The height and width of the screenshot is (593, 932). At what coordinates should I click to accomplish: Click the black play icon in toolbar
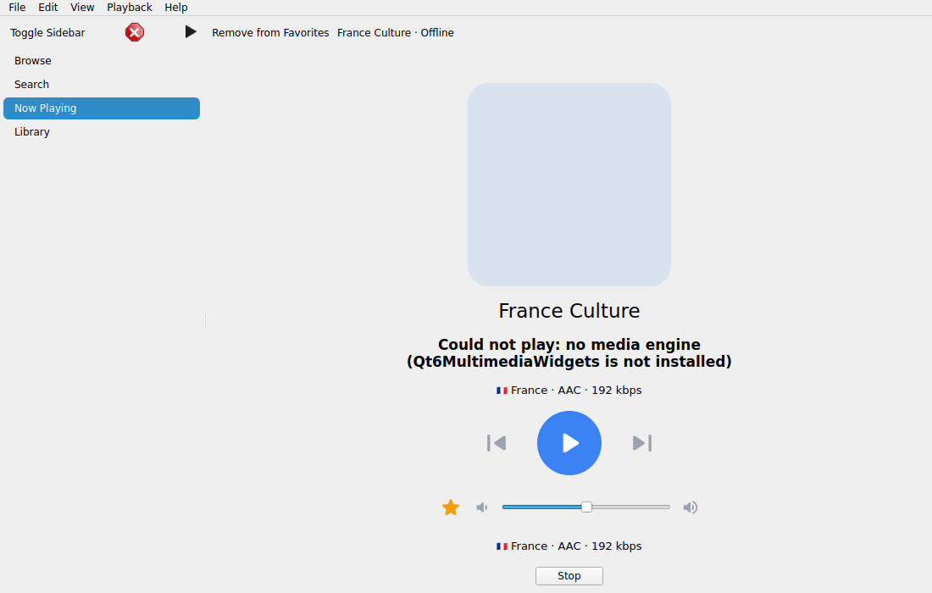tap(190, 32)
